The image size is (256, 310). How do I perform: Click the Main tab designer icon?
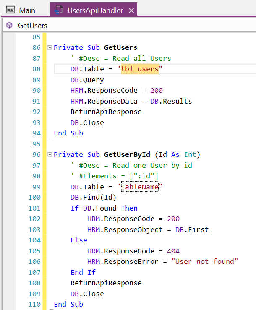(x=10, y=10)
